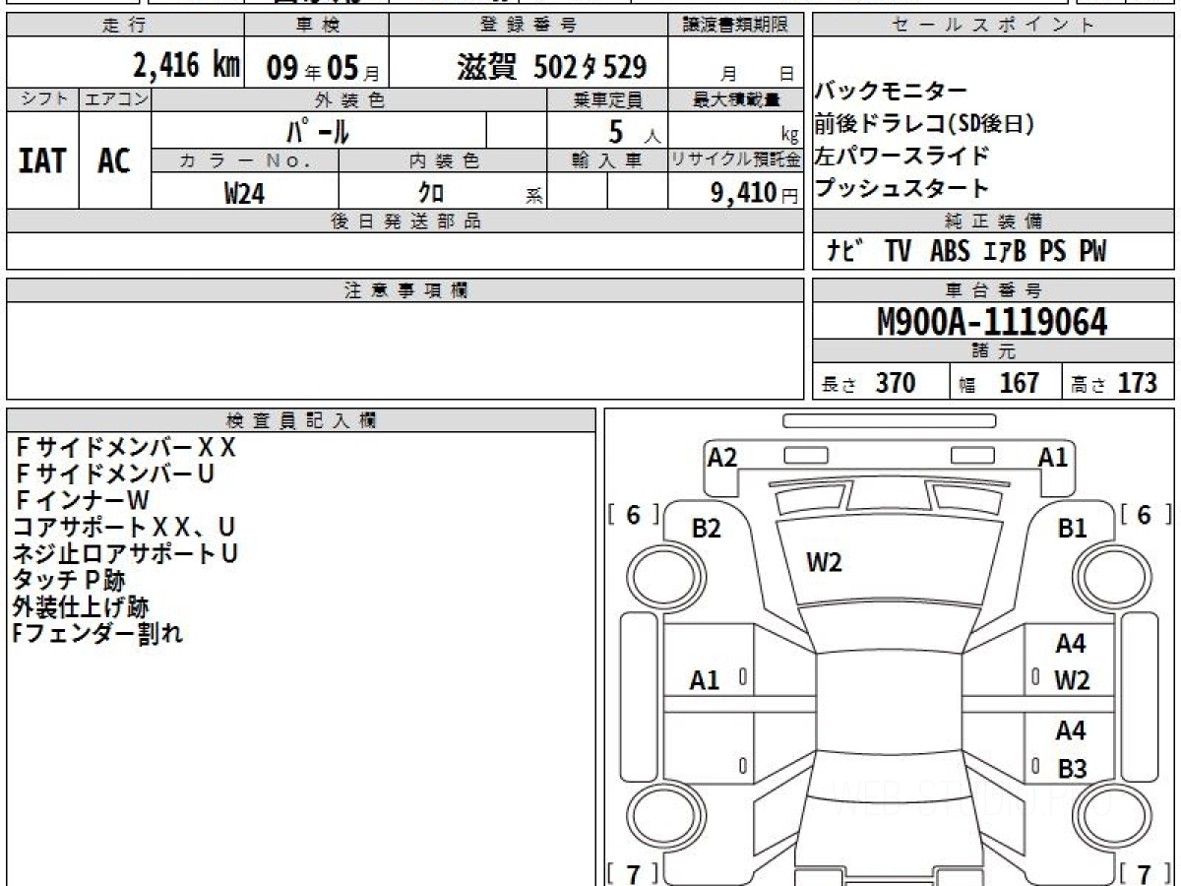
Task: Select the プッシュスタート sales point text
Action: [901, 187]
